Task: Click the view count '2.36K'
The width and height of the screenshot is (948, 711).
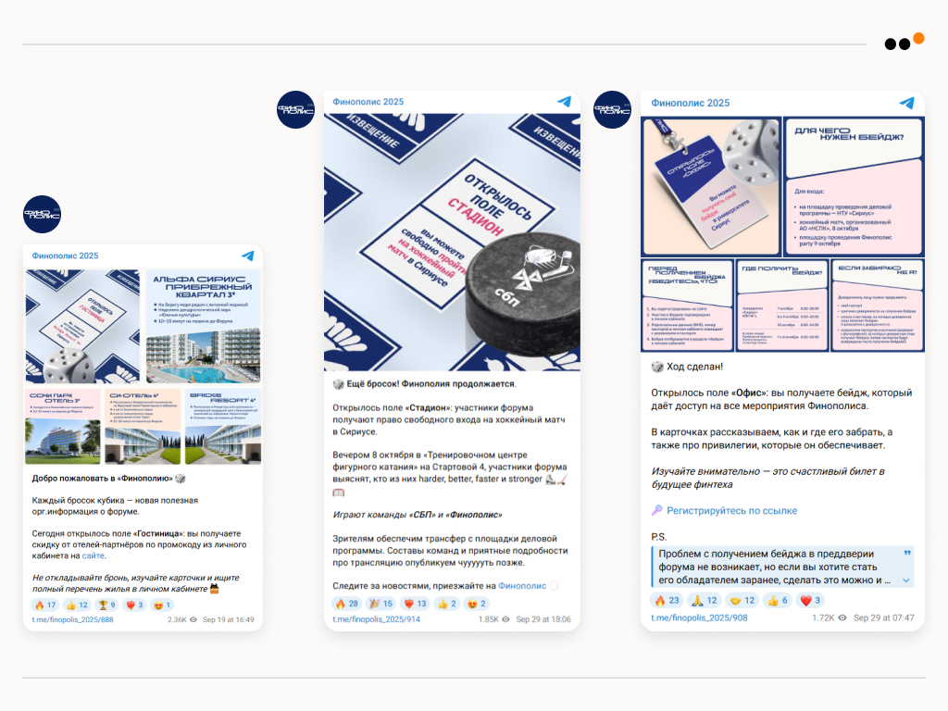Action: pyautogui.click(x=177, y=619)
